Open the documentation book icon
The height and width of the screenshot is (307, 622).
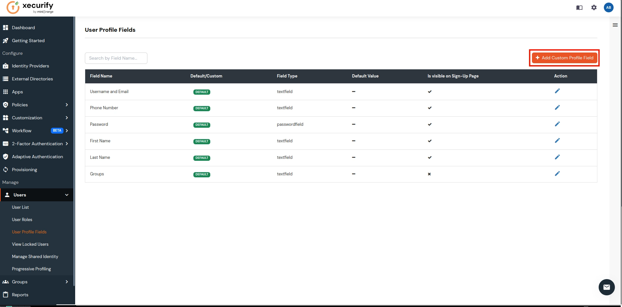580,7
